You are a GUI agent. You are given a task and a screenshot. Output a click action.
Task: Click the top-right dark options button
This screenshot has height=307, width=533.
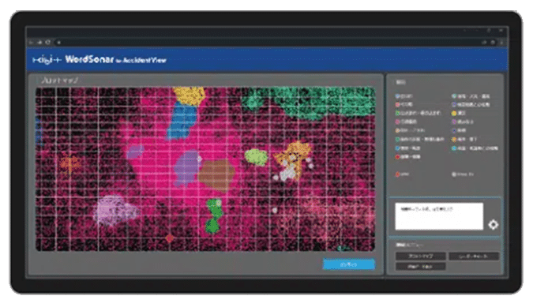point(474,256)
